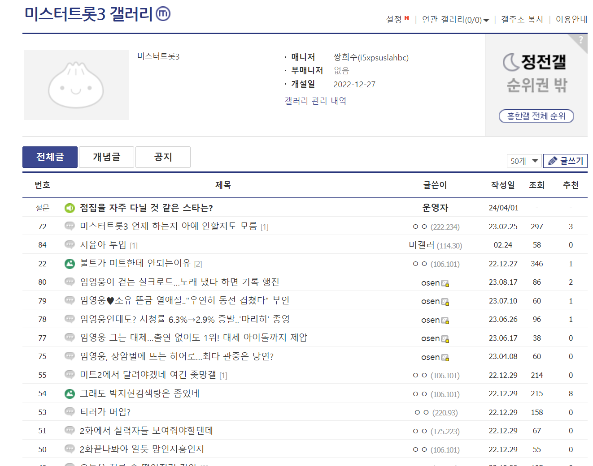Open post 미스터트롯3 언제 하는지 아예 안할지도 모름
Viewport: 593px width, 466px height.
168,226
